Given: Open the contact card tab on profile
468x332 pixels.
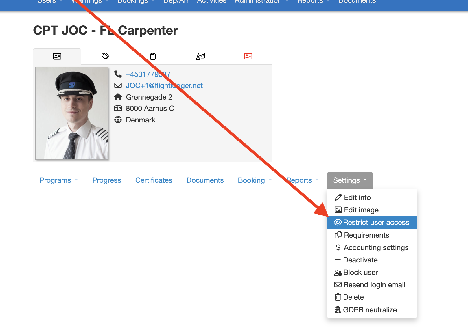Looking at the screenshot, I should click(57, 56).
